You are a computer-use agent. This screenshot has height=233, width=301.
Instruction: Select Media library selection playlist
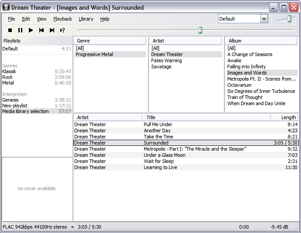pos(37,111)
